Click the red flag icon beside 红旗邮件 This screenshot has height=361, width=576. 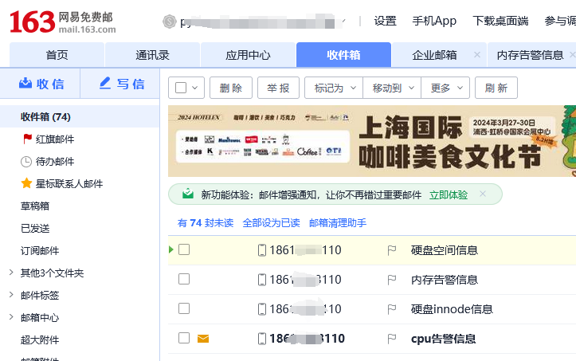pyautogui.click(x=27, y=139)
